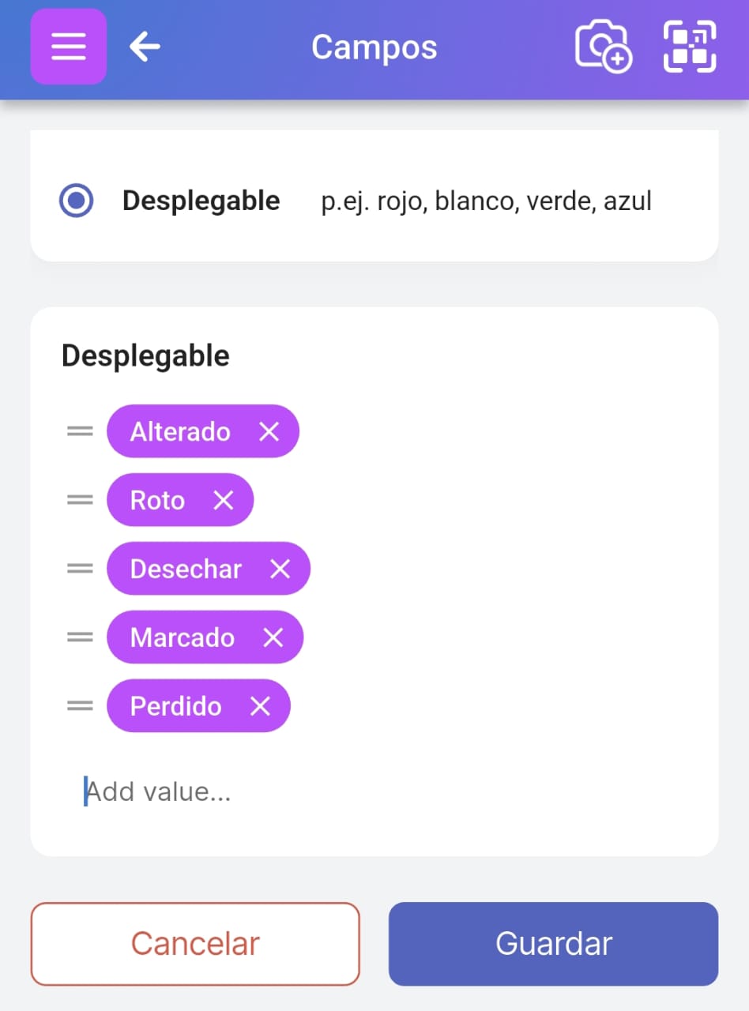Select the Campos title in the header
The image size is (749, 1011).
click(x=374, y=47)
